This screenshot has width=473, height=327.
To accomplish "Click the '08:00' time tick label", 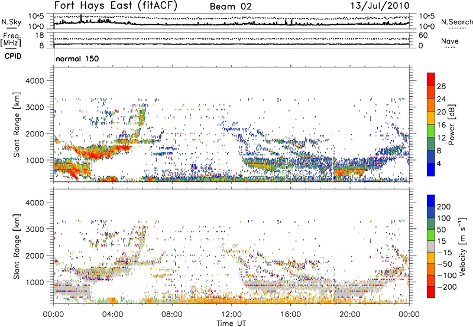I will point(172,315).
